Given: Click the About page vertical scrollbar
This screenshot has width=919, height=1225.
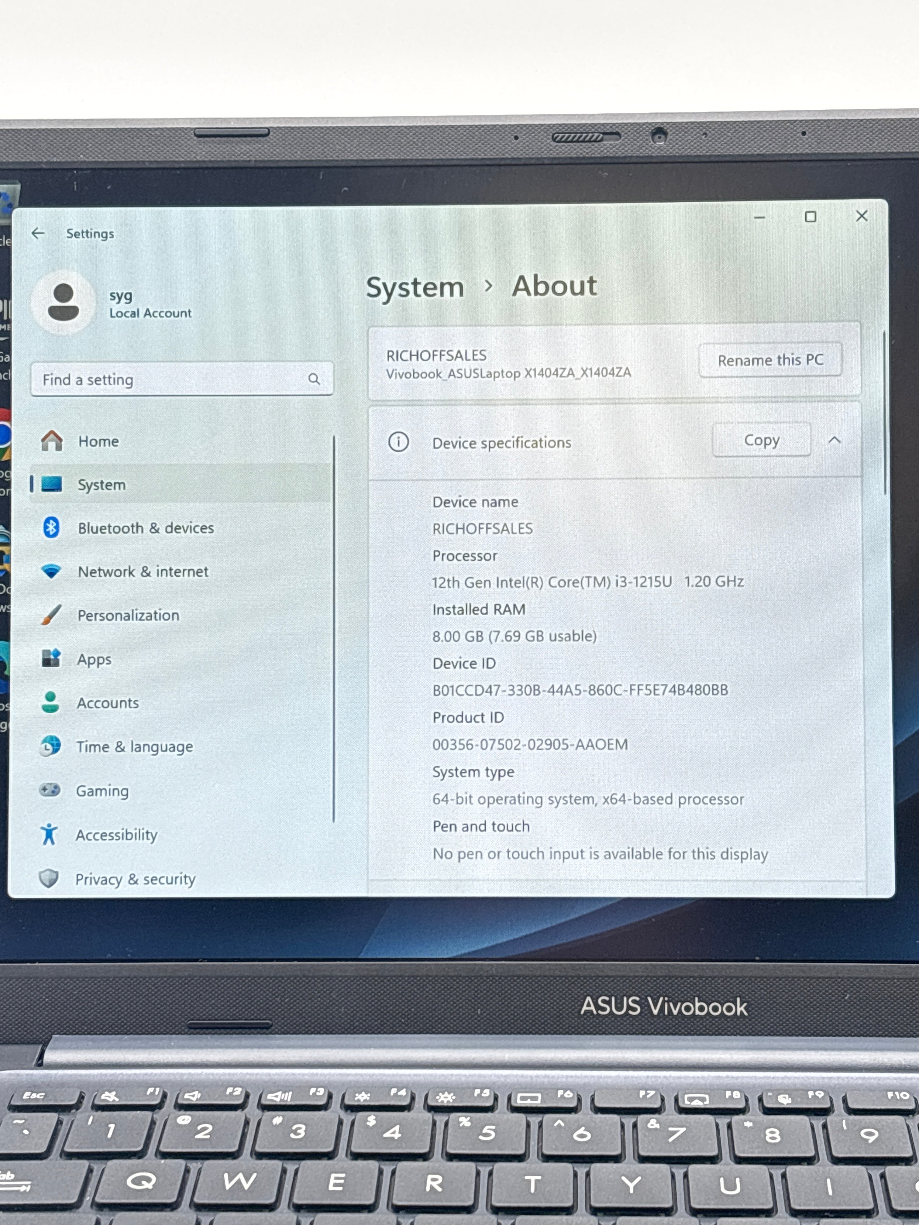Looking at the screenshot, I should (x=885, y=413).
